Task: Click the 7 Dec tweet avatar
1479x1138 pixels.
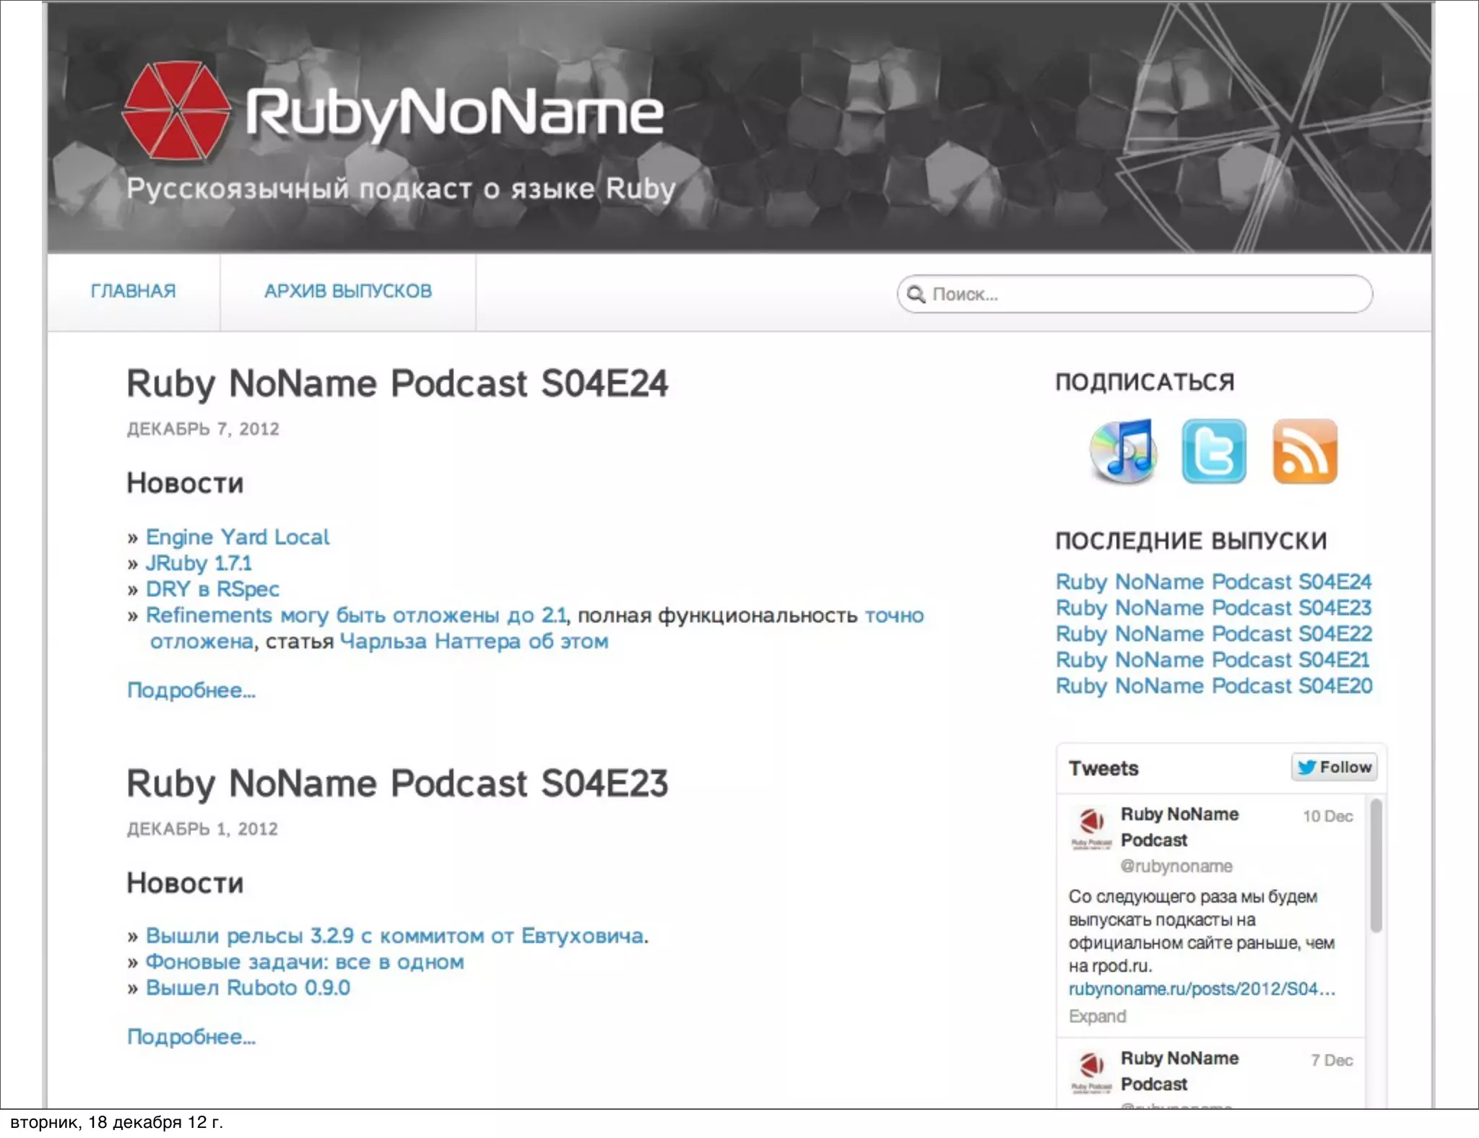Action: [1091, 1072]
